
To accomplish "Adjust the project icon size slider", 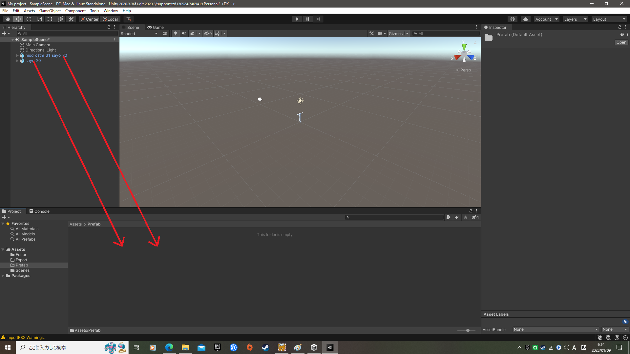I will click(468, 330).
